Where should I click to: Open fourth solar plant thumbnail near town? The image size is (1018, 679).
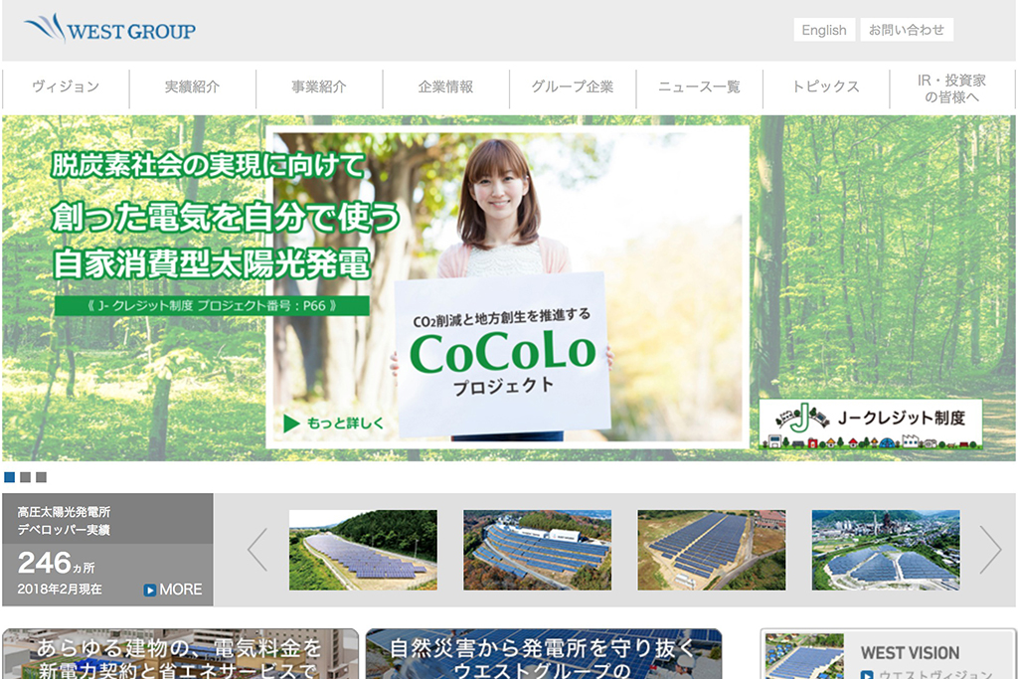886,550
